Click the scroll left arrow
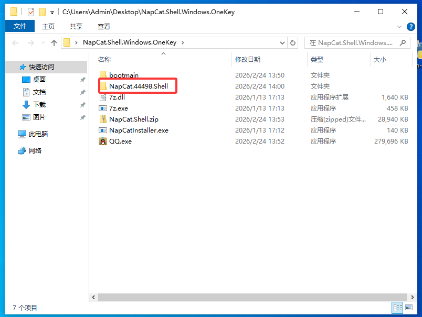 (x=93, y=297)
